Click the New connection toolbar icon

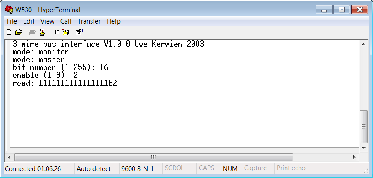pos(9,32)
